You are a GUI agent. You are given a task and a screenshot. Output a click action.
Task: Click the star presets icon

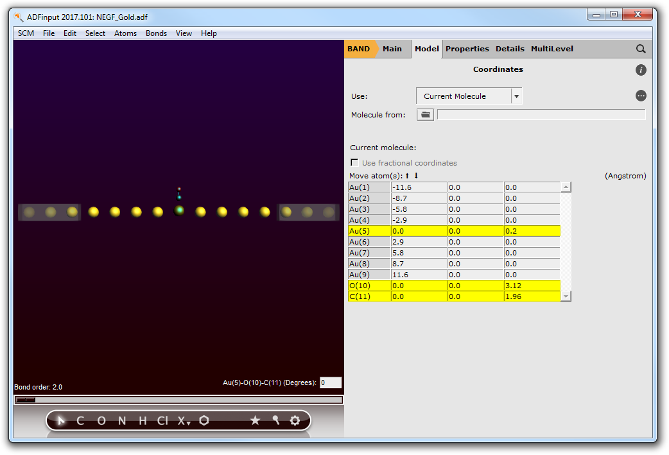tap(255, 420)
